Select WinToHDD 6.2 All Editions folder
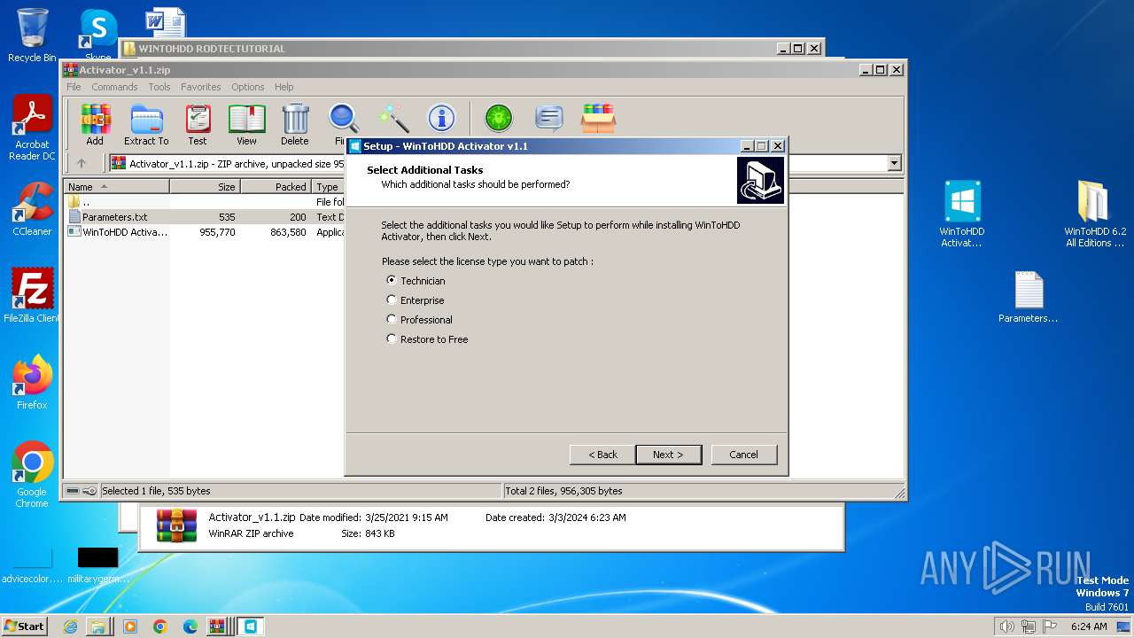Screen dimensions: 1134x638 point(1095,214)
